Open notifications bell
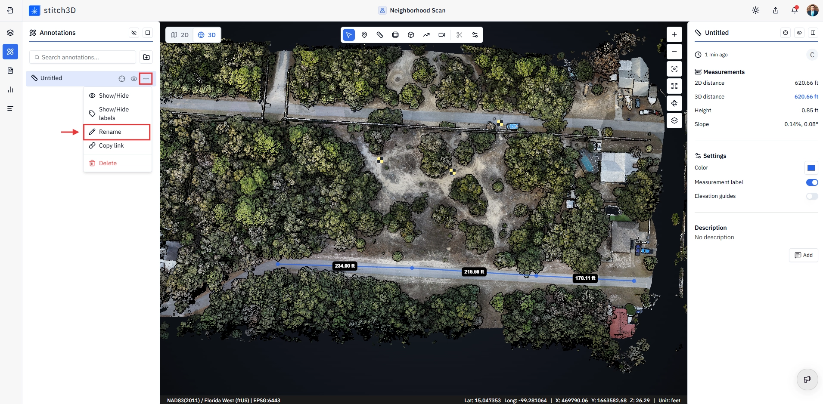823x404 pixels. (x=795, y=10)
